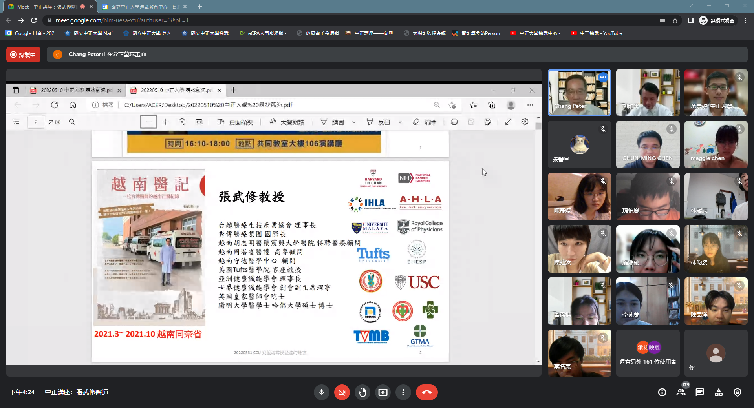
Task: Click Chrome's meet.google.com address bar
Action: (x=353, y=20)
